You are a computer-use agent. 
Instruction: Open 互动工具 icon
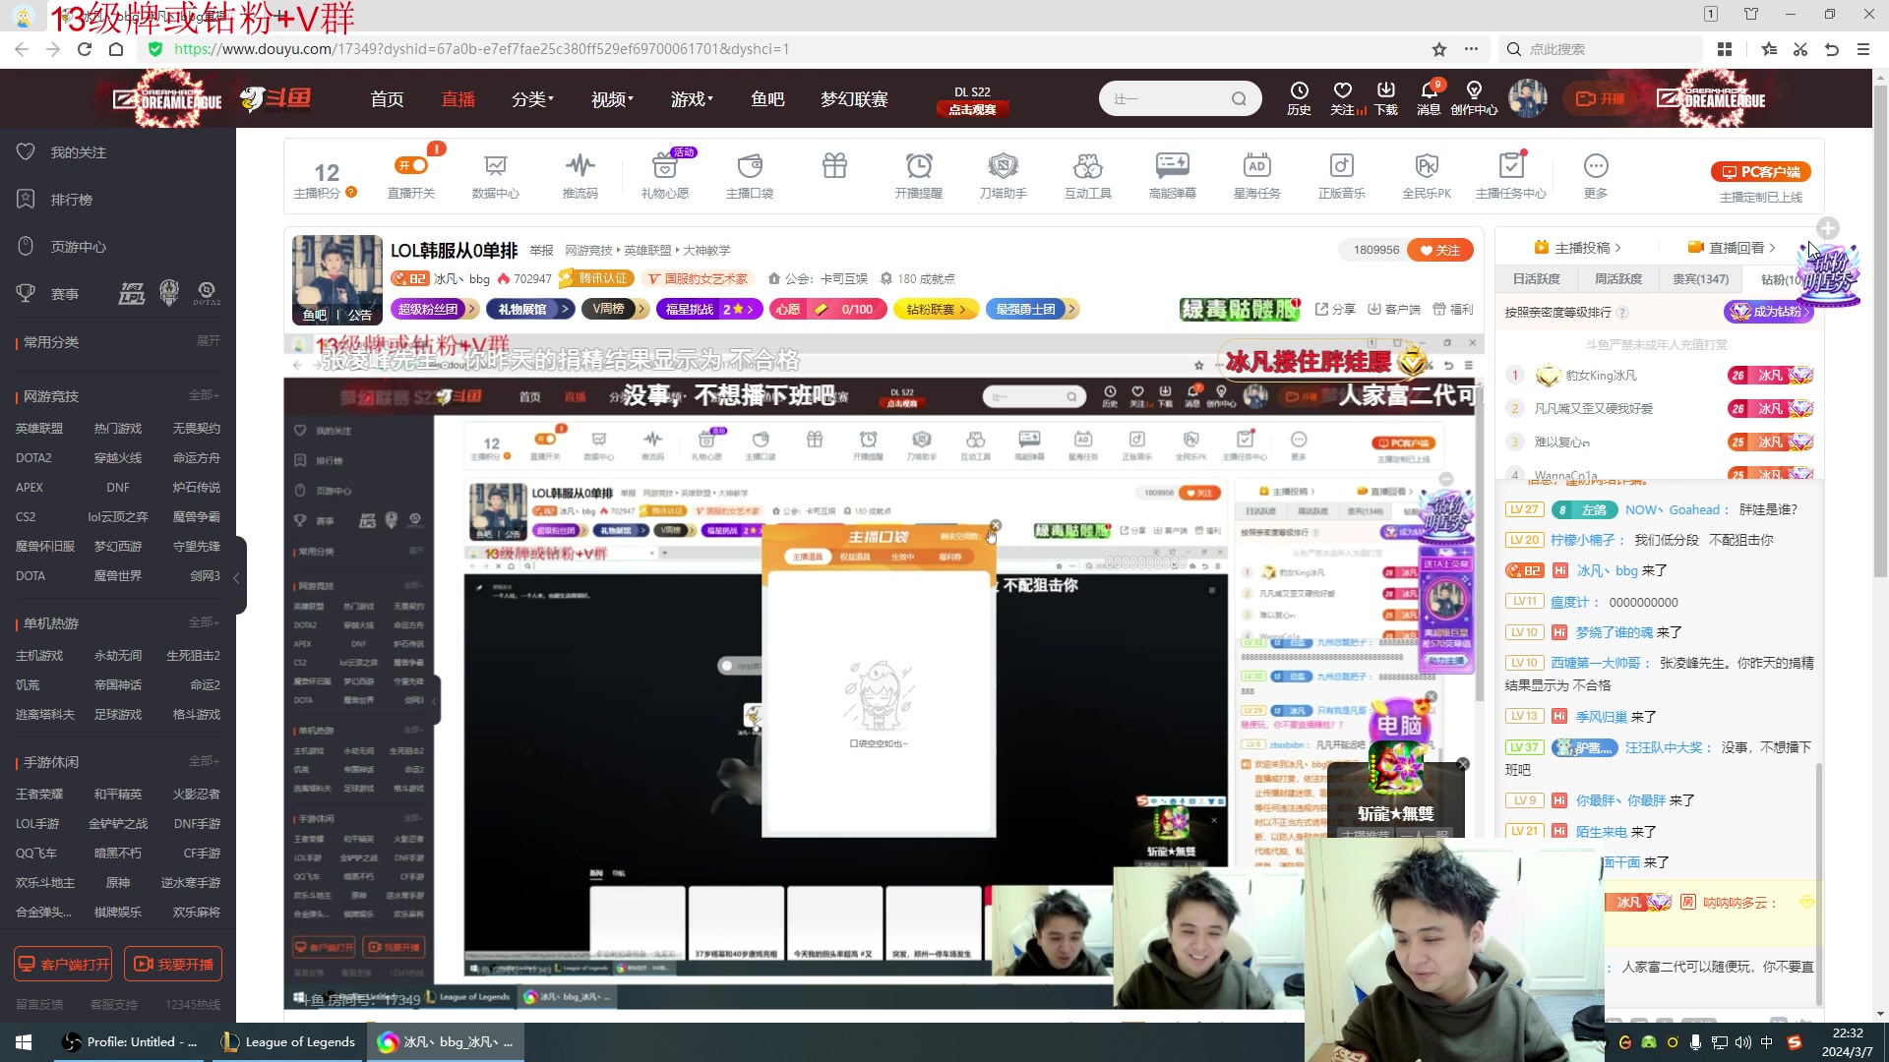click(x=1087, y=176)
